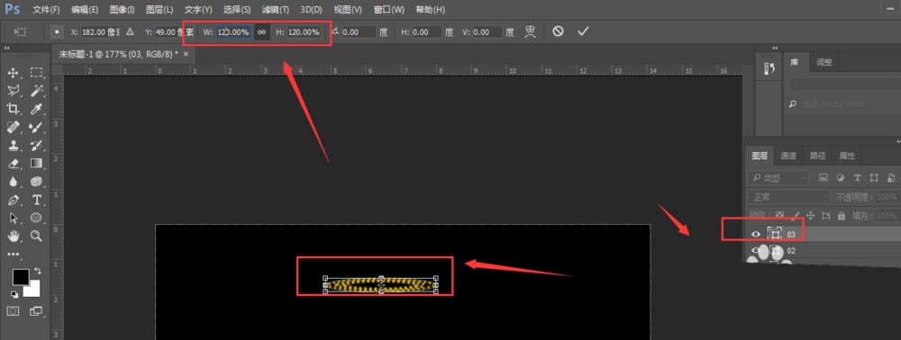901x340 pixels.
Task: Open the History panel icon
Action: point(769,68)
